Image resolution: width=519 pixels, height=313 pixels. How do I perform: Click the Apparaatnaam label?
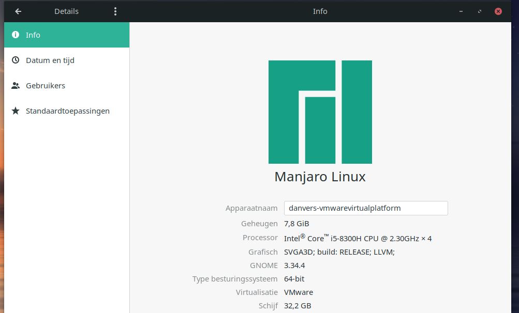(251, 208)
